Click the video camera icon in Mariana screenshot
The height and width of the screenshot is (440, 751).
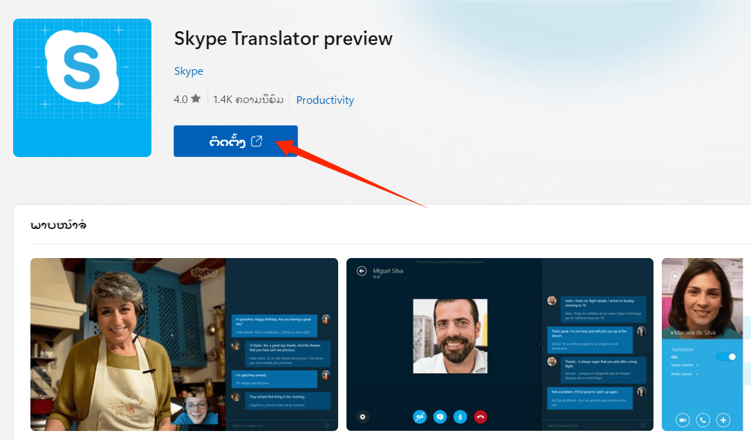[683, 421]
